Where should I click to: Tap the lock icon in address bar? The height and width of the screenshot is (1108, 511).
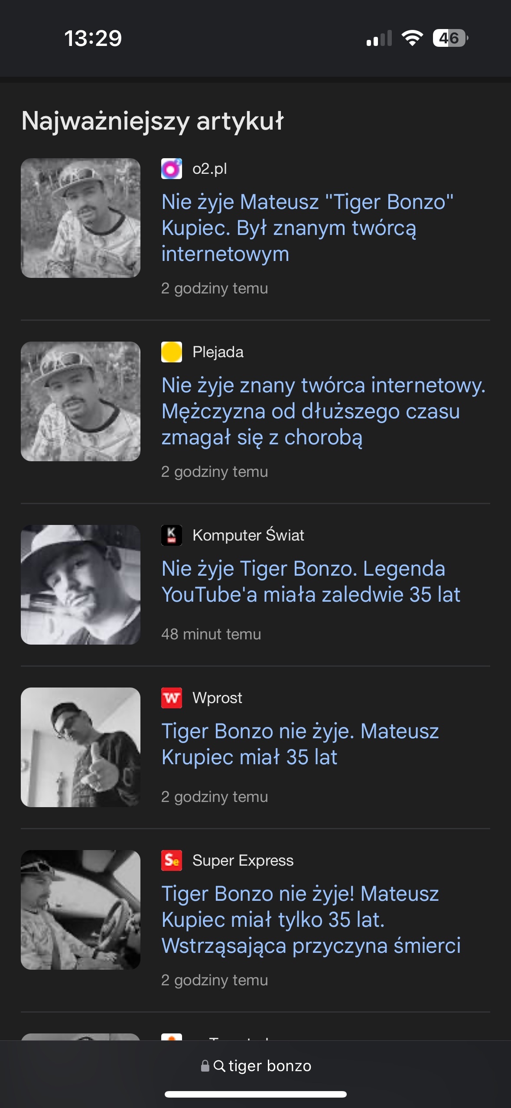pos(205,1066)
